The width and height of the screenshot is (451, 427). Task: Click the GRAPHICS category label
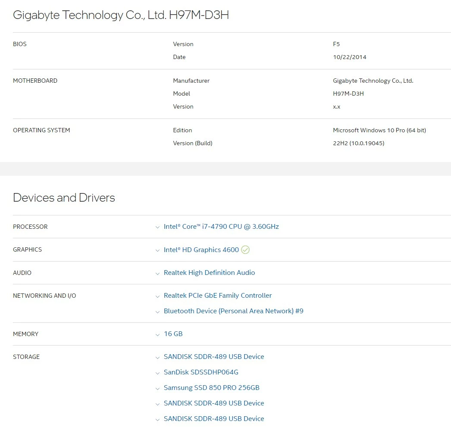(x=27, y=249)
